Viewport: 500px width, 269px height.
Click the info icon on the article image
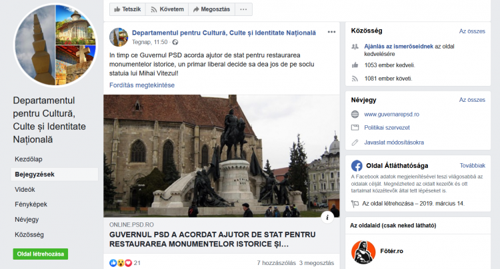tap(328, 217)
